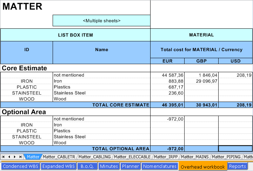
Task: Select STAINSTEEL ID under Core Estimate
Action: (27, 93)
